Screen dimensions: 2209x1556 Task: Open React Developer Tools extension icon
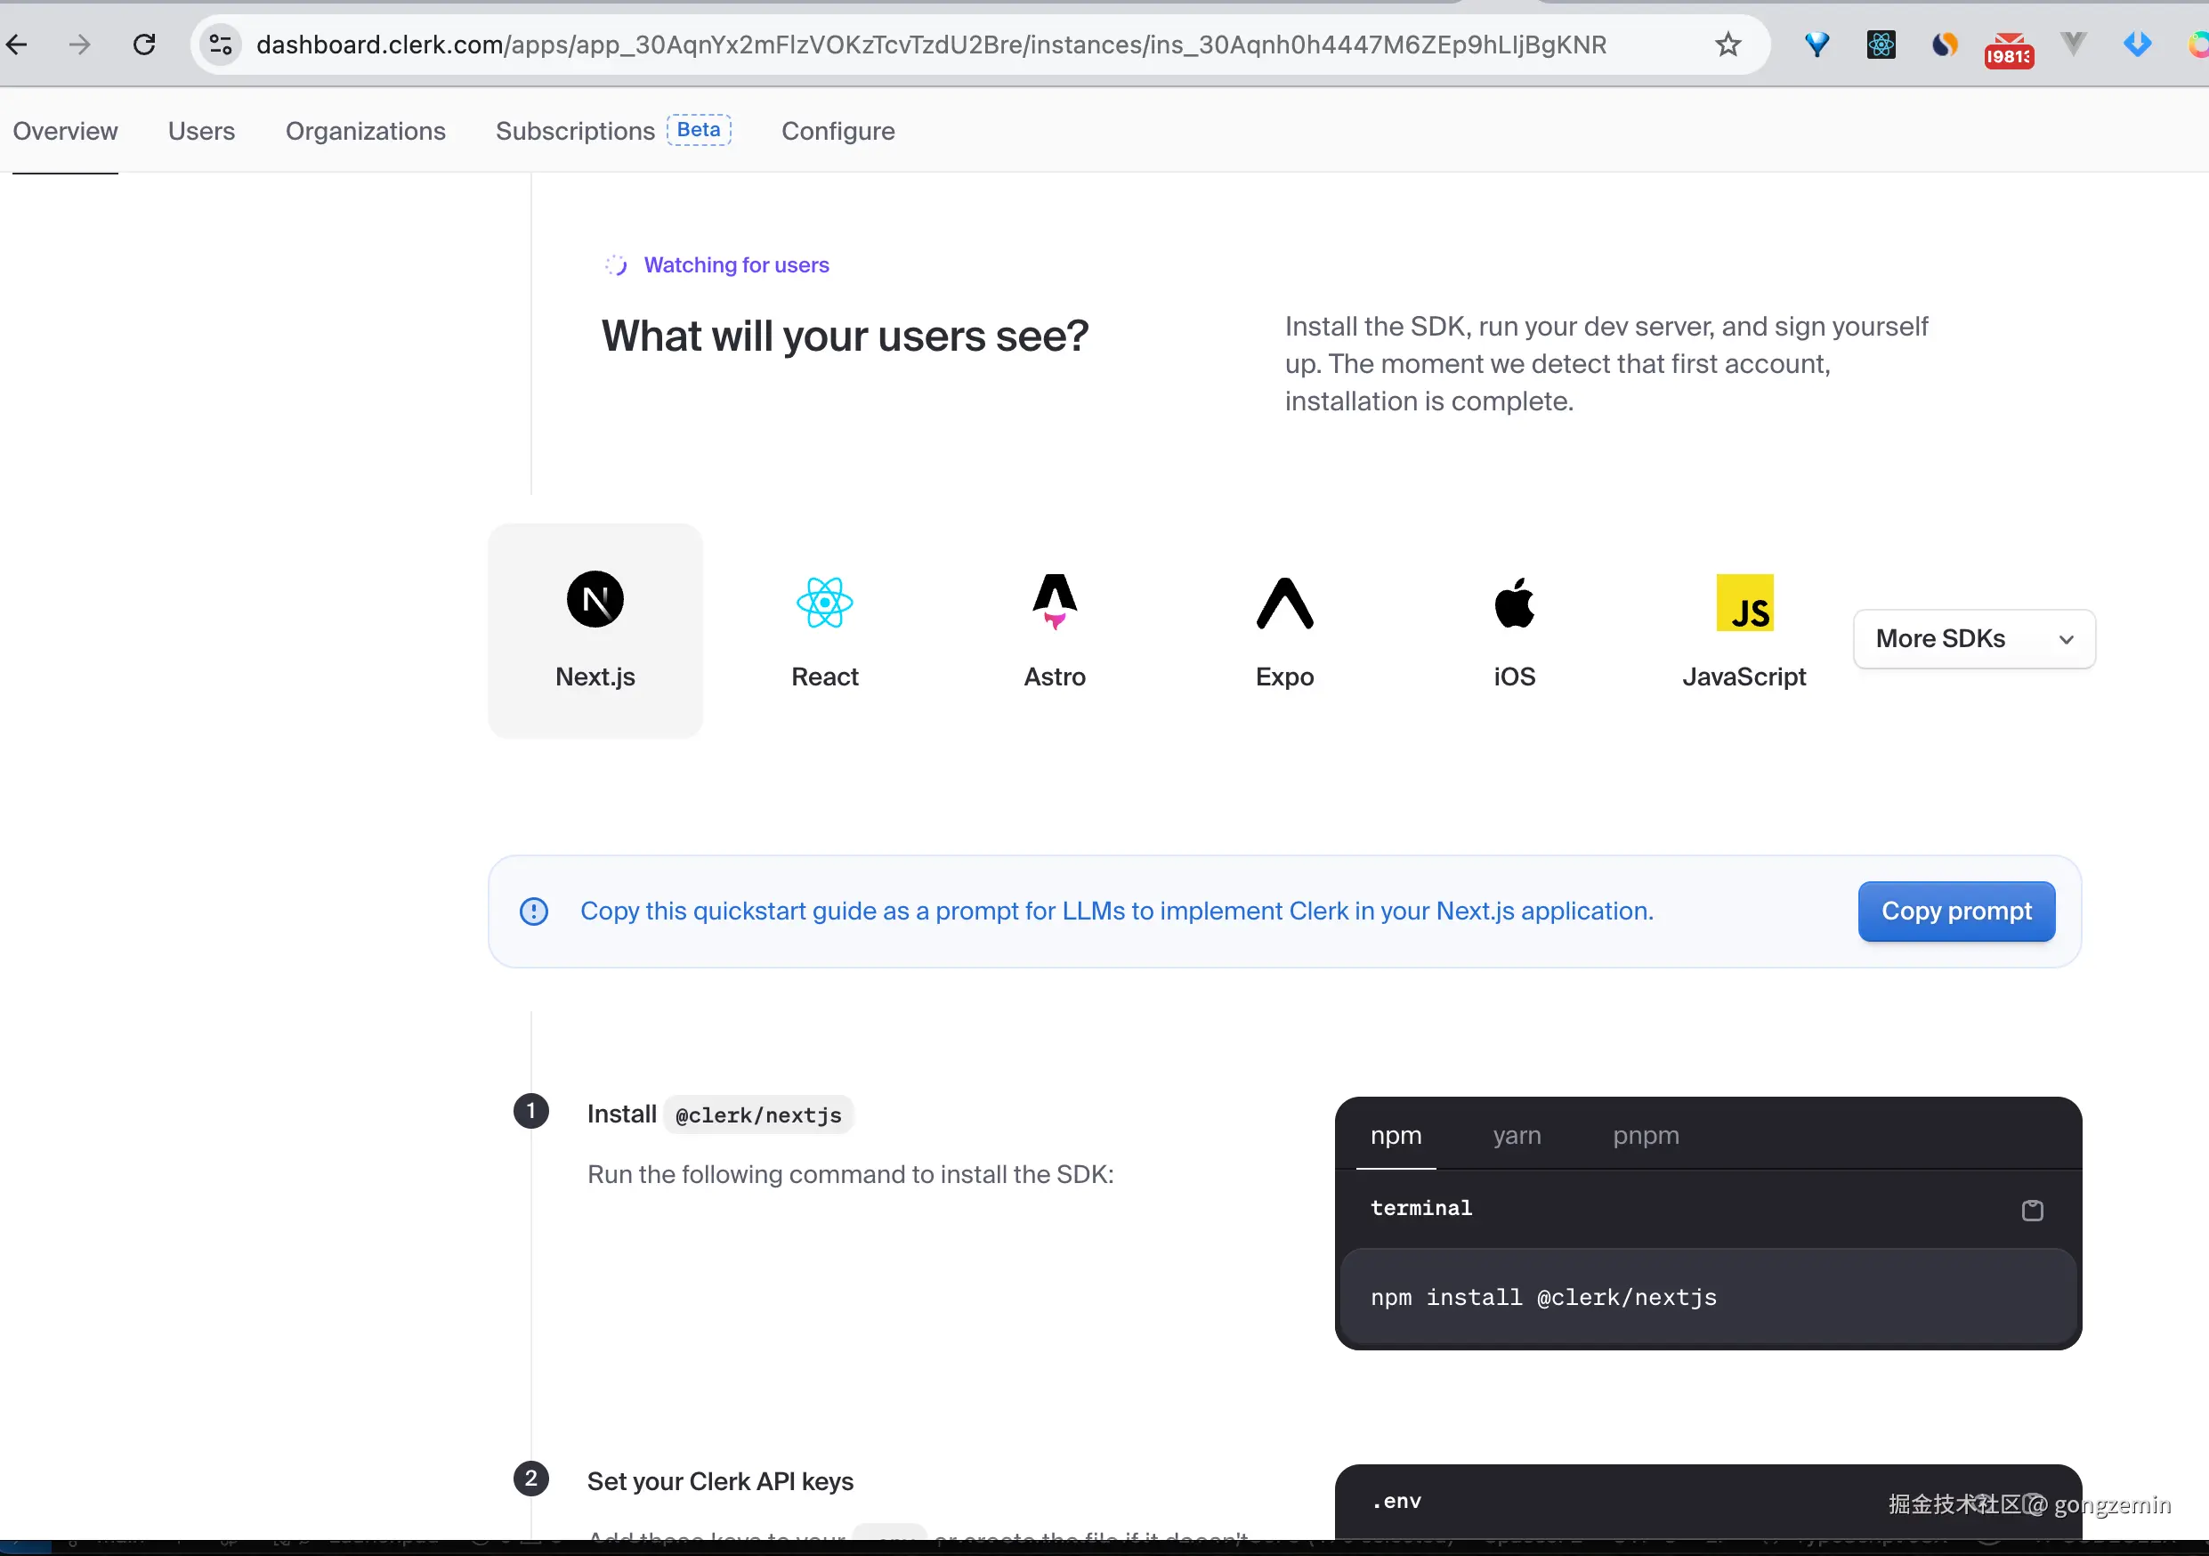pos(1881,45)
